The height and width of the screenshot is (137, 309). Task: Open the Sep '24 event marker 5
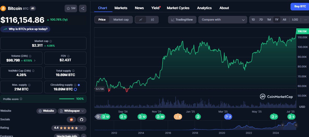(123, 117)
